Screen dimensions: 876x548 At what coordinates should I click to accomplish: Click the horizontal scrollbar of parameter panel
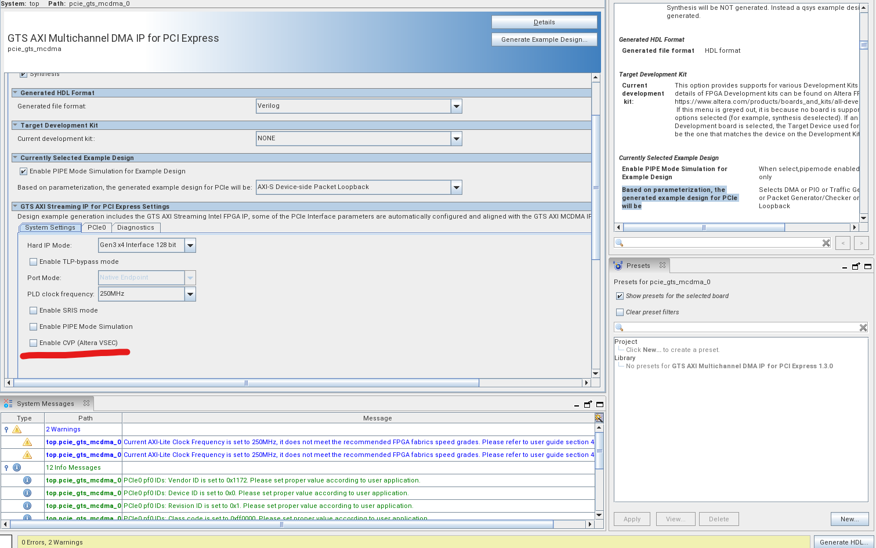tap(246, 383)
